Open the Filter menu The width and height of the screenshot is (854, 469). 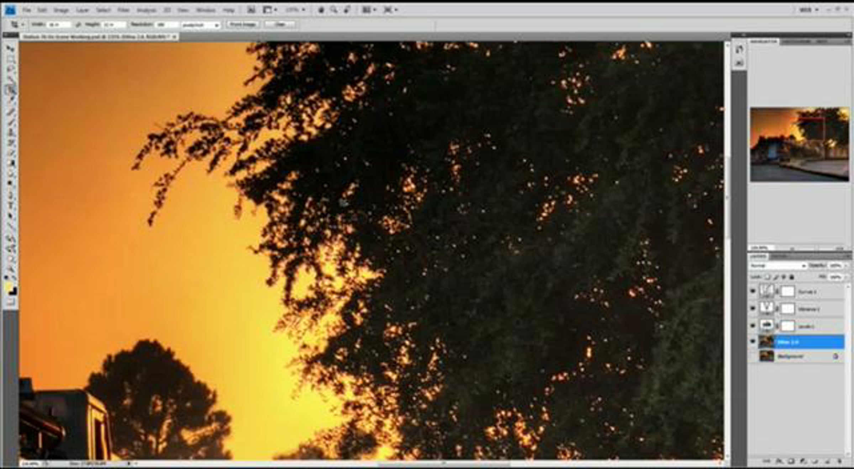123,10
